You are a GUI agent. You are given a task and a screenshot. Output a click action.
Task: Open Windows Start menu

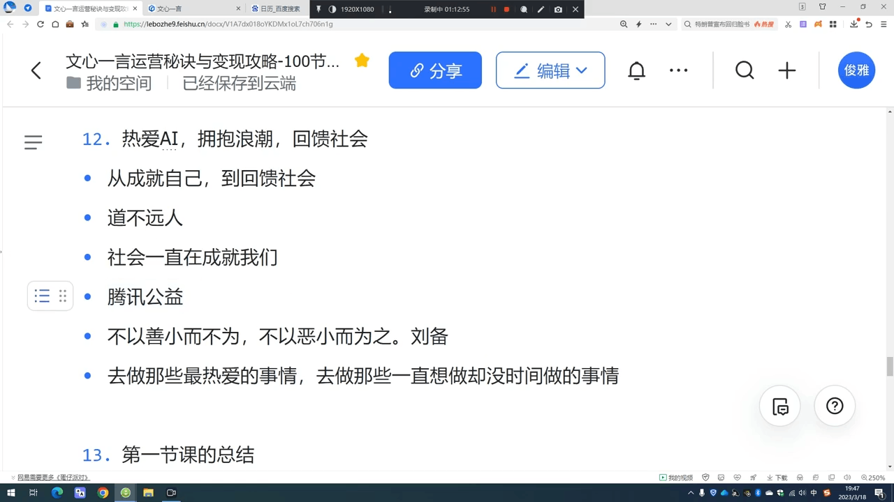point(10,493)
